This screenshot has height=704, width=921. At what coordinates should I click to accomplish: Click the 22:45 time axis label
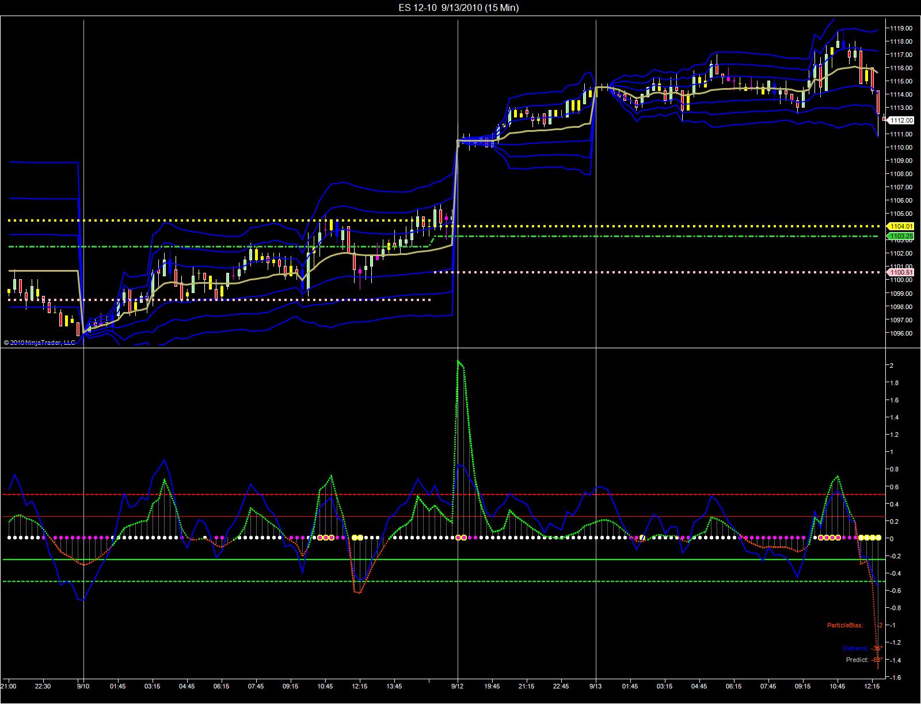561,687
